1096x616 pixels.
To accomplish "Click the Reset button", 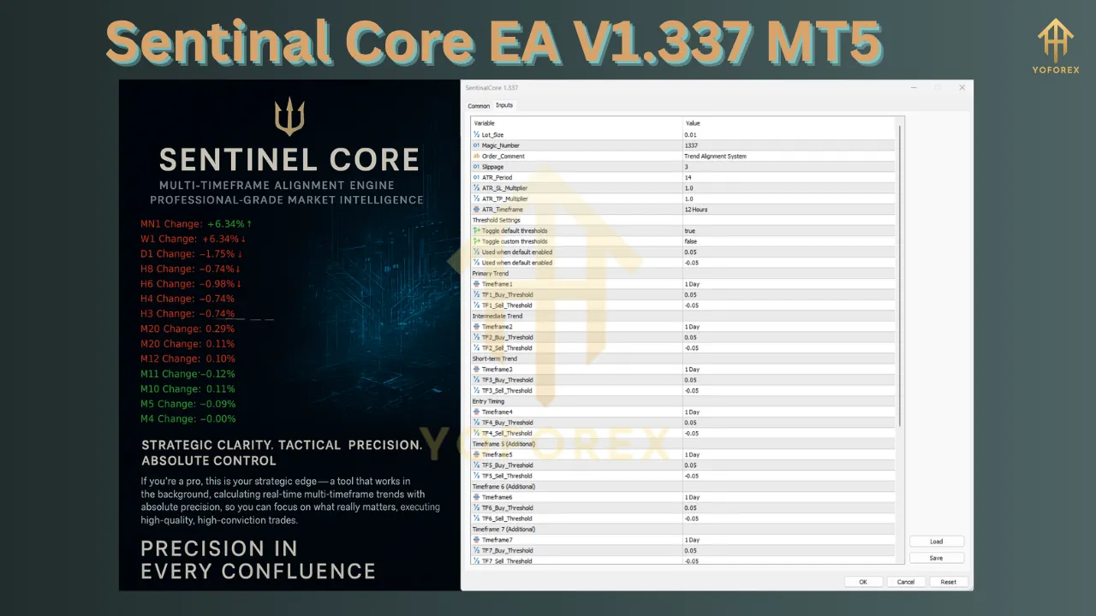I will tap(949, 582).
